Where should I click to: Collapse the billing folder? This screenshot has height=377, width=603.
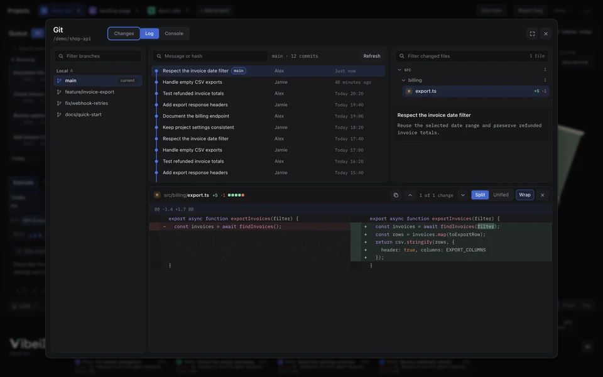(x=403, y=80)
